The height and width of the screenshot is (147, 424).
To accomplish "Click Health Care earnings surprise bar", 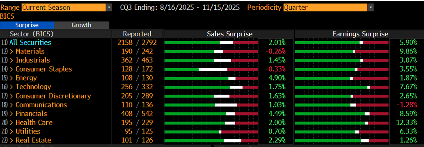I will coord(341,123).
